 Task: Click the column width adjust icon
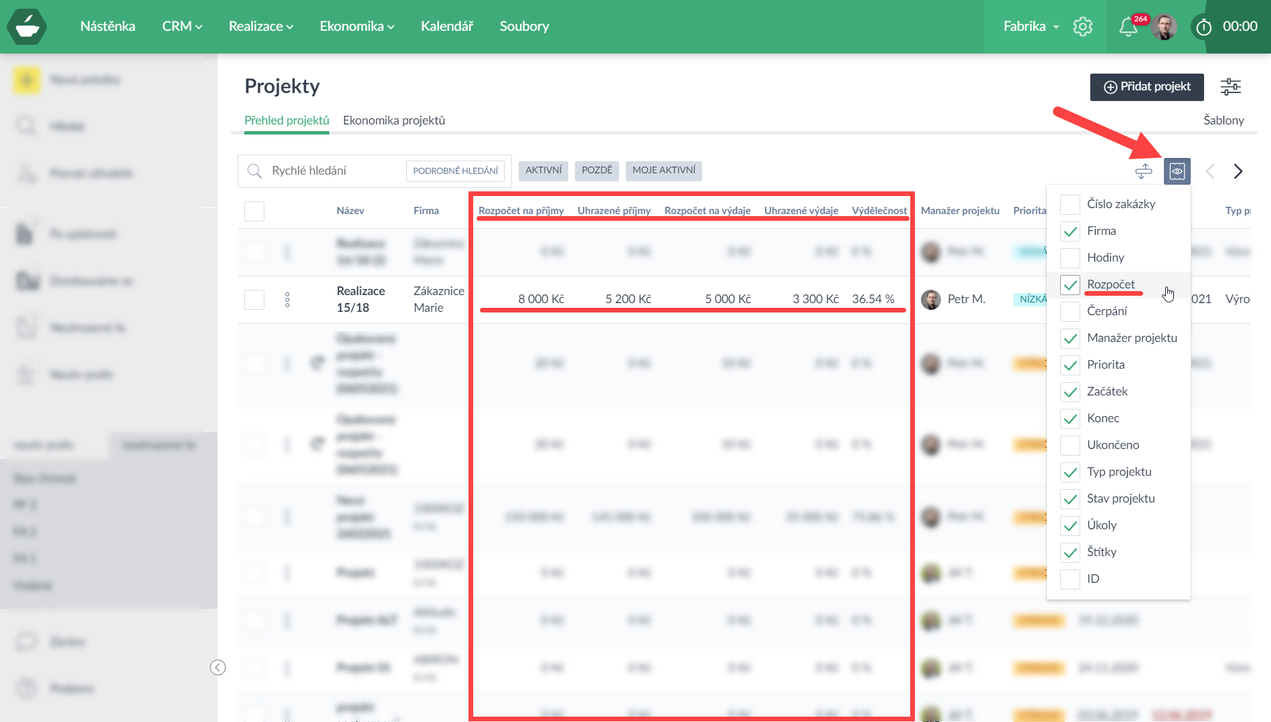(x=1144, y=171)
